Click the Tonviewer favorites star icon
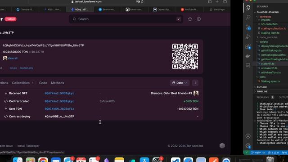 pyautogui.click(x=190, y=19)
